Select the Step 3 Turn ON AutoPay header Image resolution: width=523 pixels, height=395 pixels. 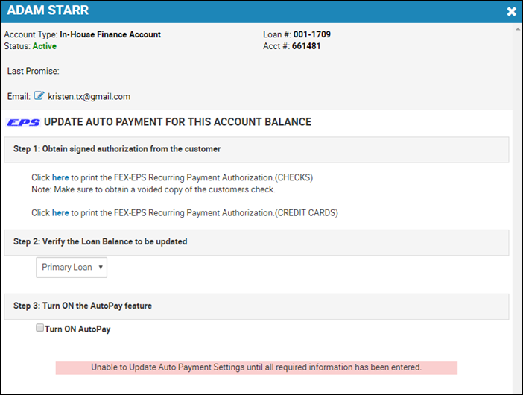(256, 306)
